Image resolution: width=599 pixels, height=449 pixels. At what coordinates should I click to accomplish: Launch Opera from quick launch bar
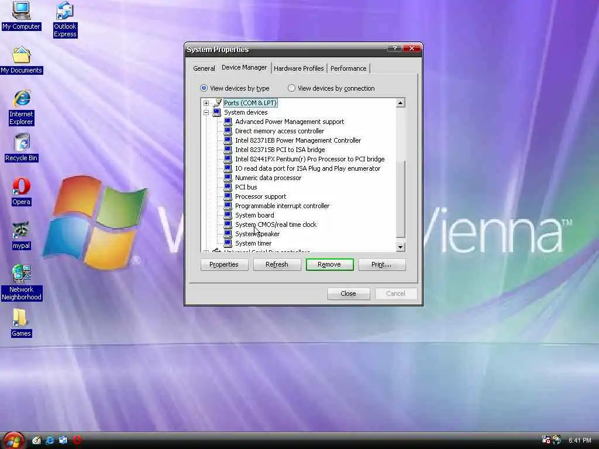tap(77, 440)
